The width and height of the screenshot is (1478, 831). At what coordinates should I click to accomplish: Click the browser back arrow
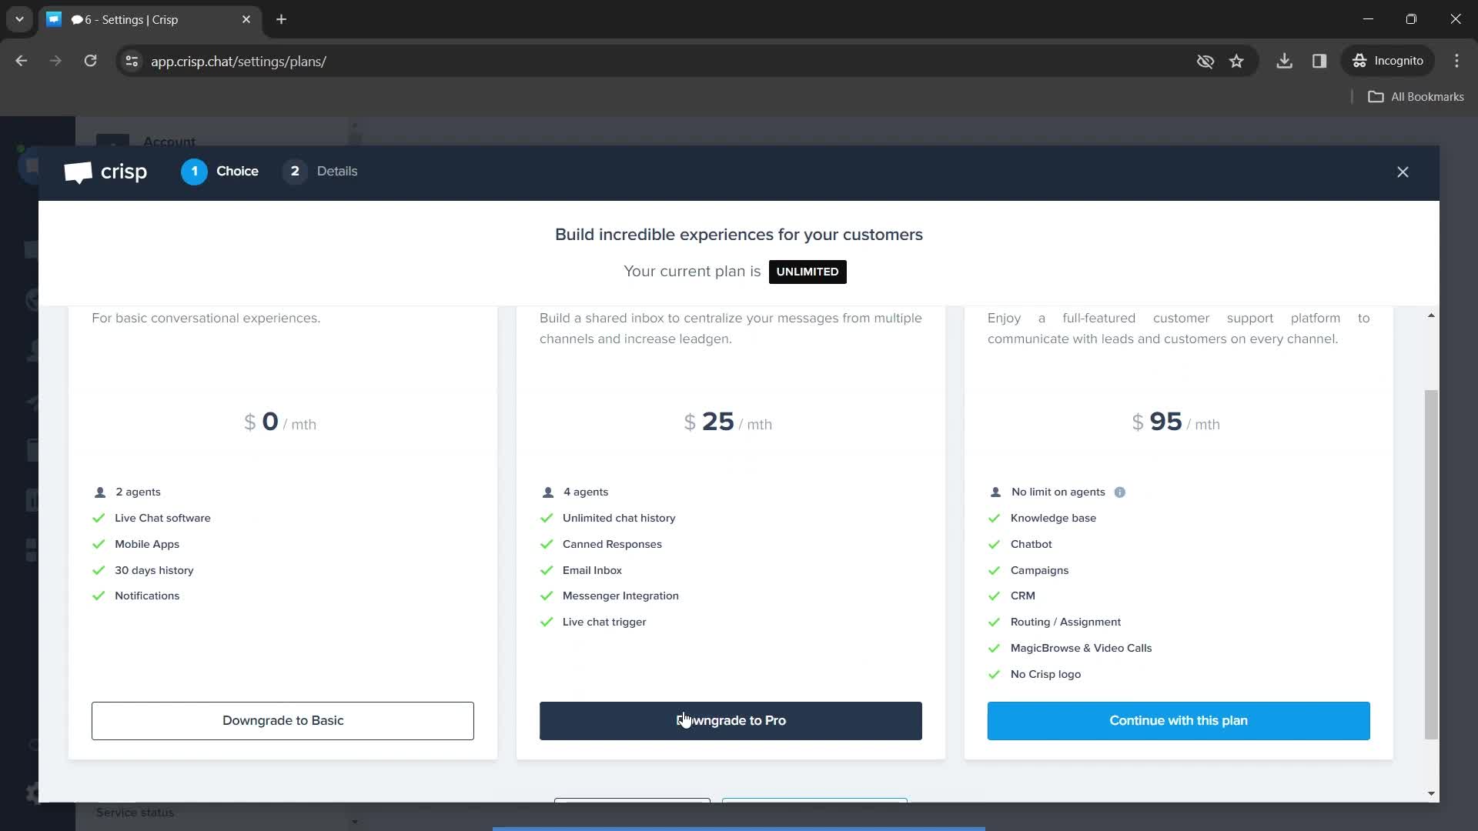click(x=22, y=61)
